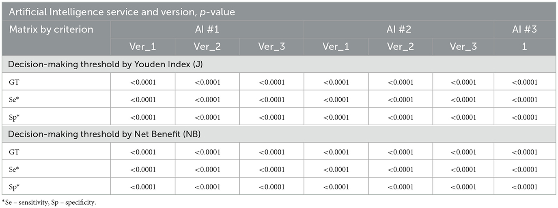Select the Ver_1 header under AI #1

143,47
